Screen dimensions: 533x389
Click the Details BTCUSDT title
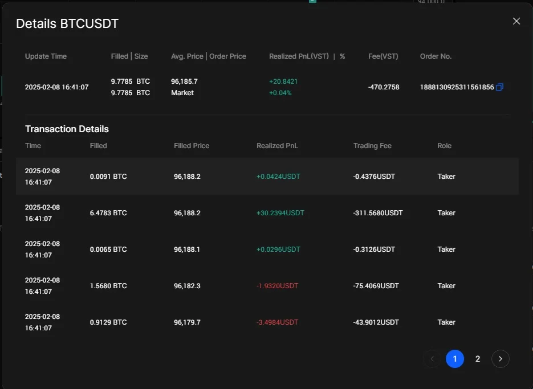click(67, 23)
